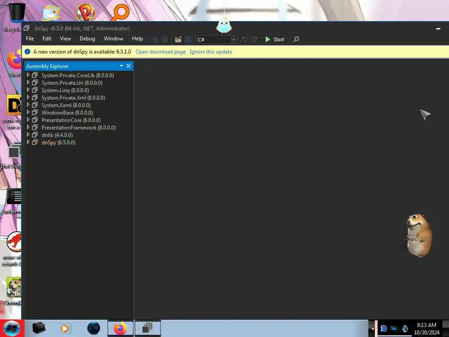
Task: Click assembly icon beside System.Linq
Action: click(35, 90)
